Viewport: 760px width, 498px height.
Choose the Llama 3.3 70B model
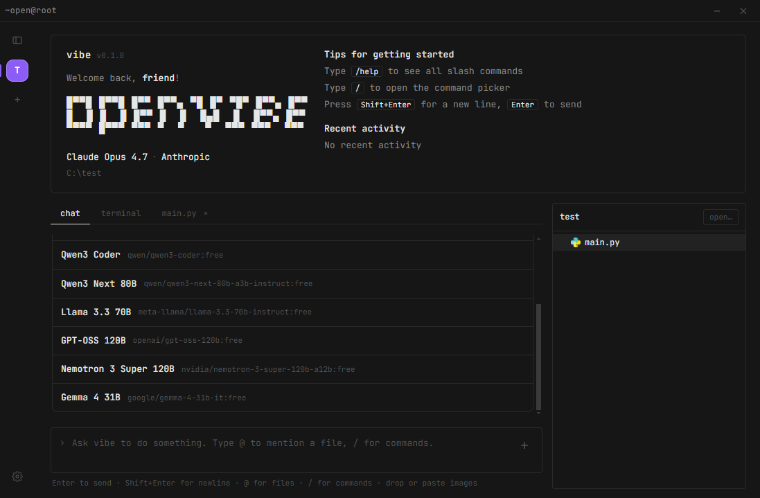[x=293, y=312]
